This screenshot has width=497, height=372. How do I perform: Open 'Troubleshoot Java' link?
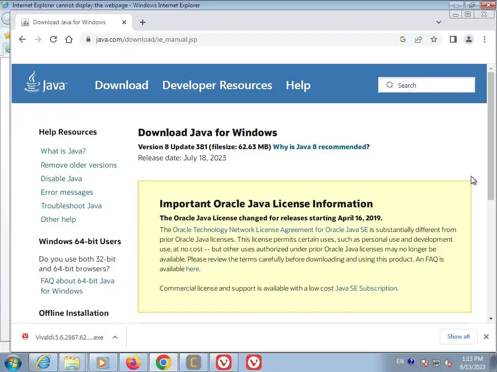tap(71, 205)
